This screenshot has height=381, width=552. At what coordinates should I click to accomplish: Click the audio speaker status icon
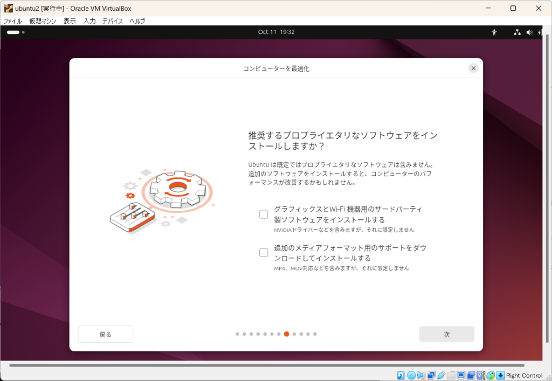tap(421, 376)
